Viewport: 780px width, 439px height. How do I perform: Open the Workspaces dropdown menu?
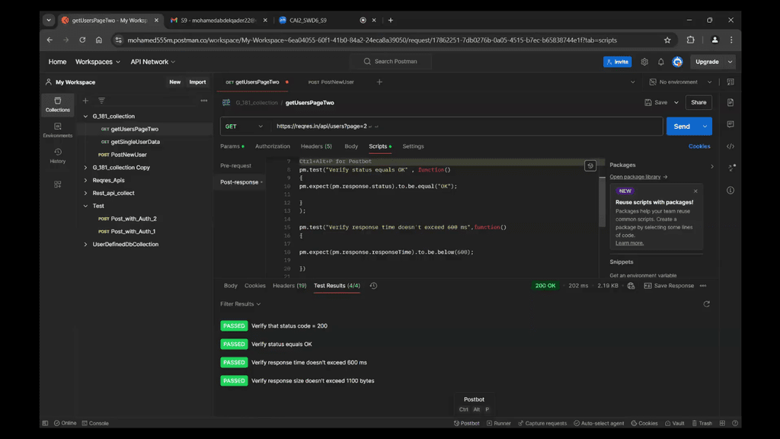[x=97, y=62]
